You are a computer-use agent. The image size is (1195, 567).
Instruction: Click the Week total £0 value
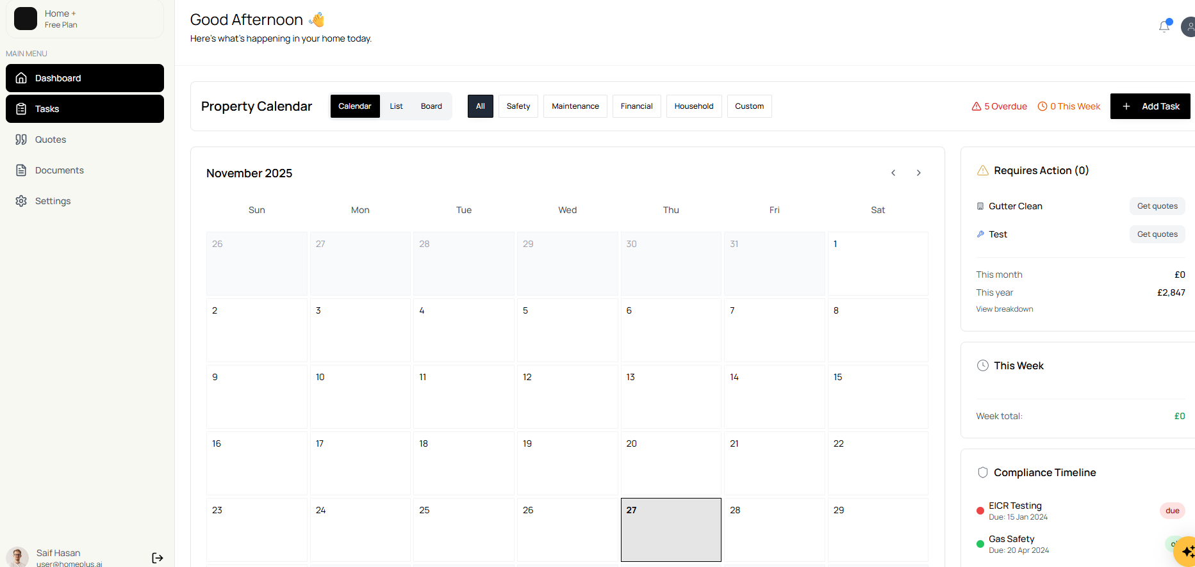coord(1180,416)
